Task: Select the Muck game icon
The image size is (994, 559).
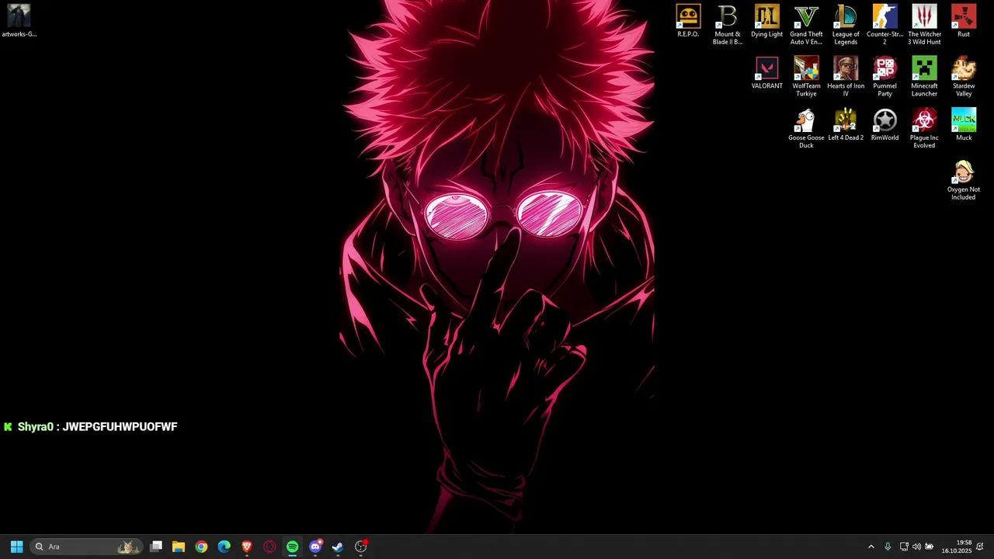Action: [x=964, y=125]
